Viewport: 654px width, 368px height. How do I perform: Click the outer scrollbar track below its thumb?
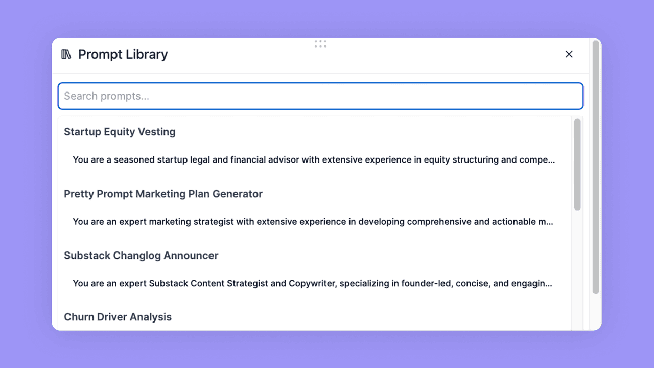click(595, 312)
